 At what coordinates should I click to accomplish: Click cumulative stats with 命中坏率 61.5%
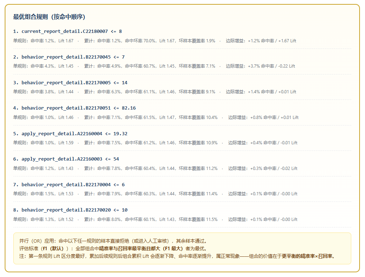point(151,117)
